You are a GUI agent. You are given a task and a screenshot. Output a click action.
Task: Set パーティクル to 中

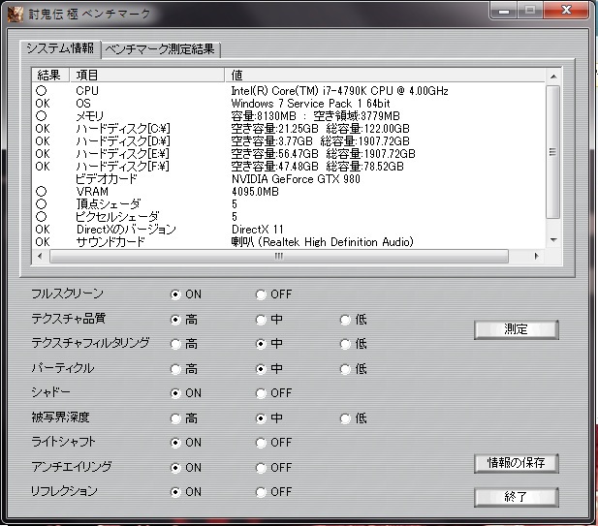[261, 369]
